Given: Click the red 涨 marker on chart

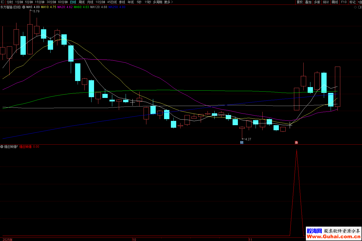Looking at the screenshot, I should click(296, 143).
